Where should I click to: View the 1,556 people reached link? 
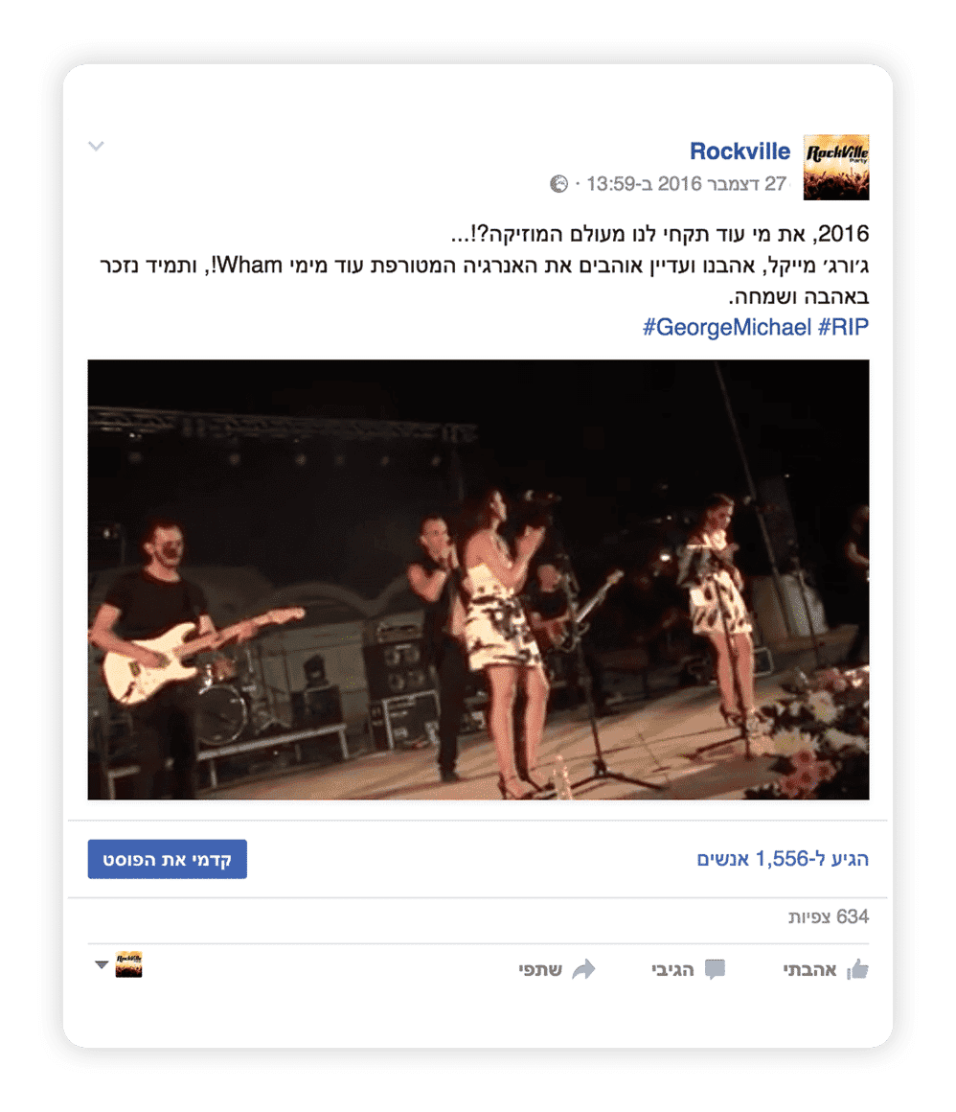click(783, 859)
